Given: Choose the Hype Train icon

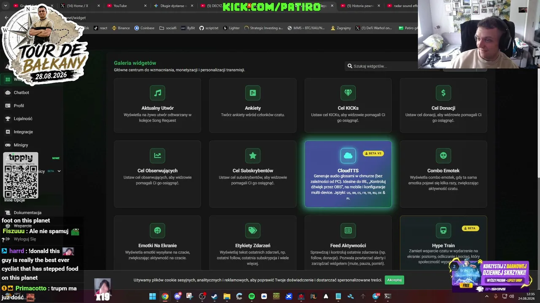Looking at the screenshot, I should [443, 231].
